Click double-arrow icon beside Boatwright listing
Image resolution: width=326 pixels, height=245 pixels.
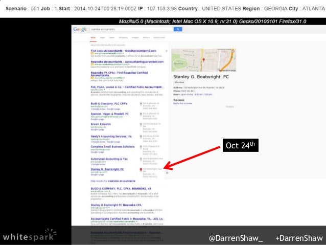coord(167,173)
